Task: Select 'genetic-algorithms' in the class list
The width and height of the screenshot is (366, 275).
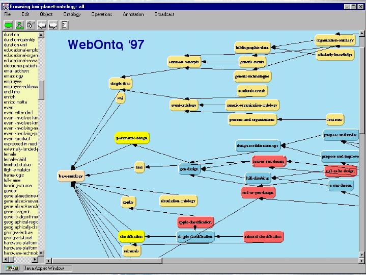Action: [x=20, y=217]
